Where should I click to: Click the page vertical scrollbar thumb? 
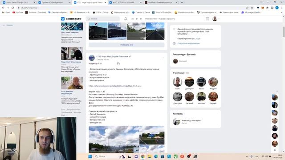click(284, 32)
